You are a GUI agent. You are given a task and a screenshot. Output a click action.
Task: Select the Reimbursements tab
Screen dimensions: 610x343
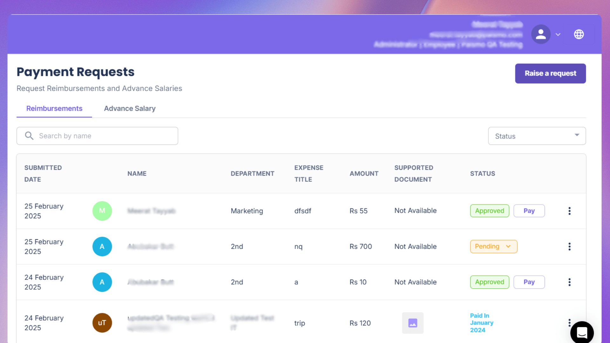pyautogui.click(x=54, y=109)
